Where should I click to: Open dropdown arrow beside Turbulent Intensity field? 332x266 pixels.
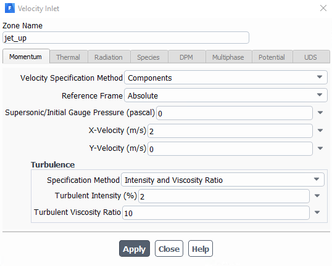click(x=317, y=196)
